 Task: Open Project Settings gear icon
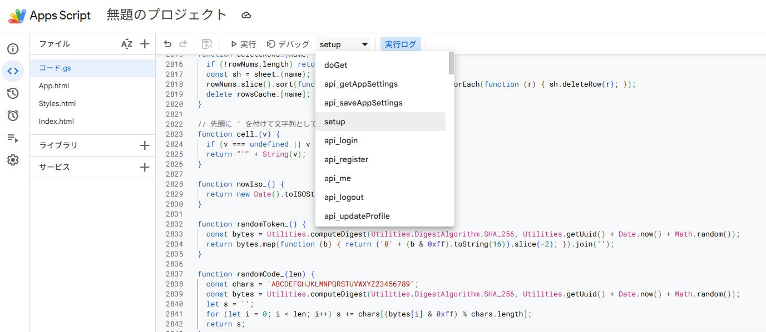click(x=13, y=160)
